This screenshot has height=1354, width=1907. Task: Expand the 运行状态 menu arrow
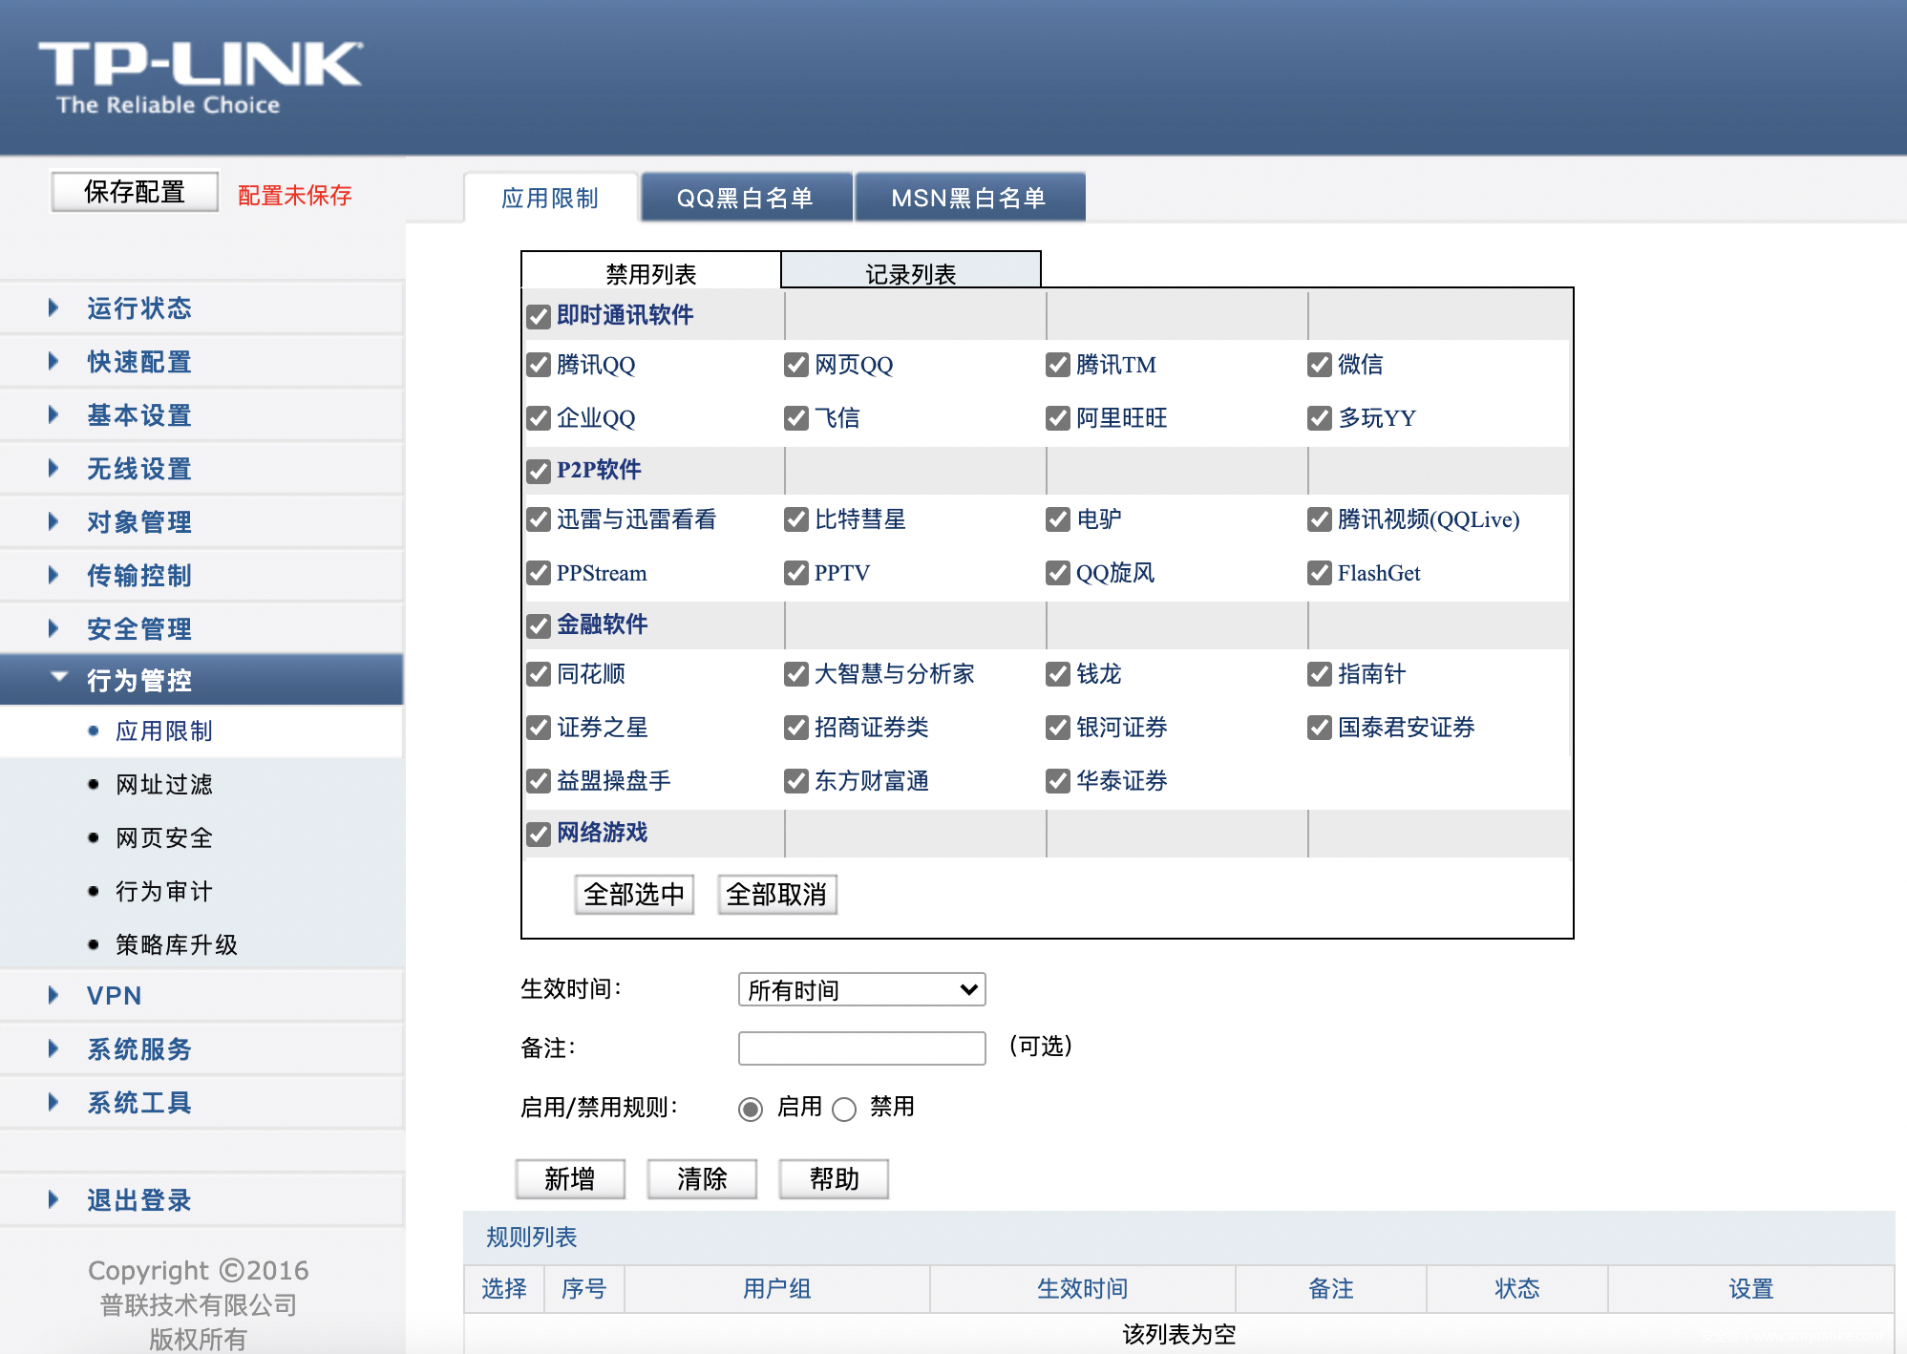(53, 308)
